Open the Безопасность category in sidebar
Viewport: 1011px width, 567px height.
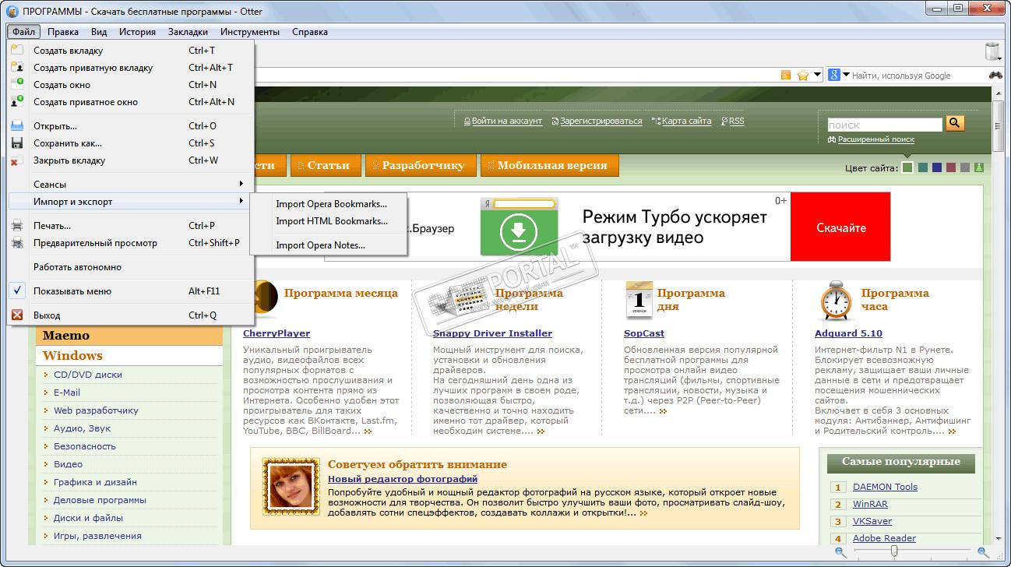coord(84,446)
